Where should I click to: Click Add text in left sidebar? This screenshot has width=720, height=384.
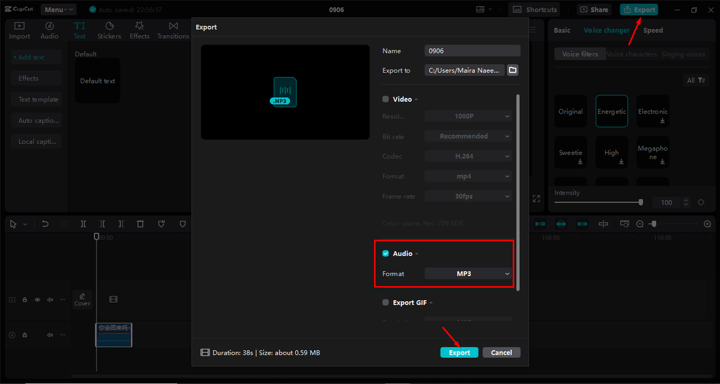pyautogui.click(x=37, y=57)
